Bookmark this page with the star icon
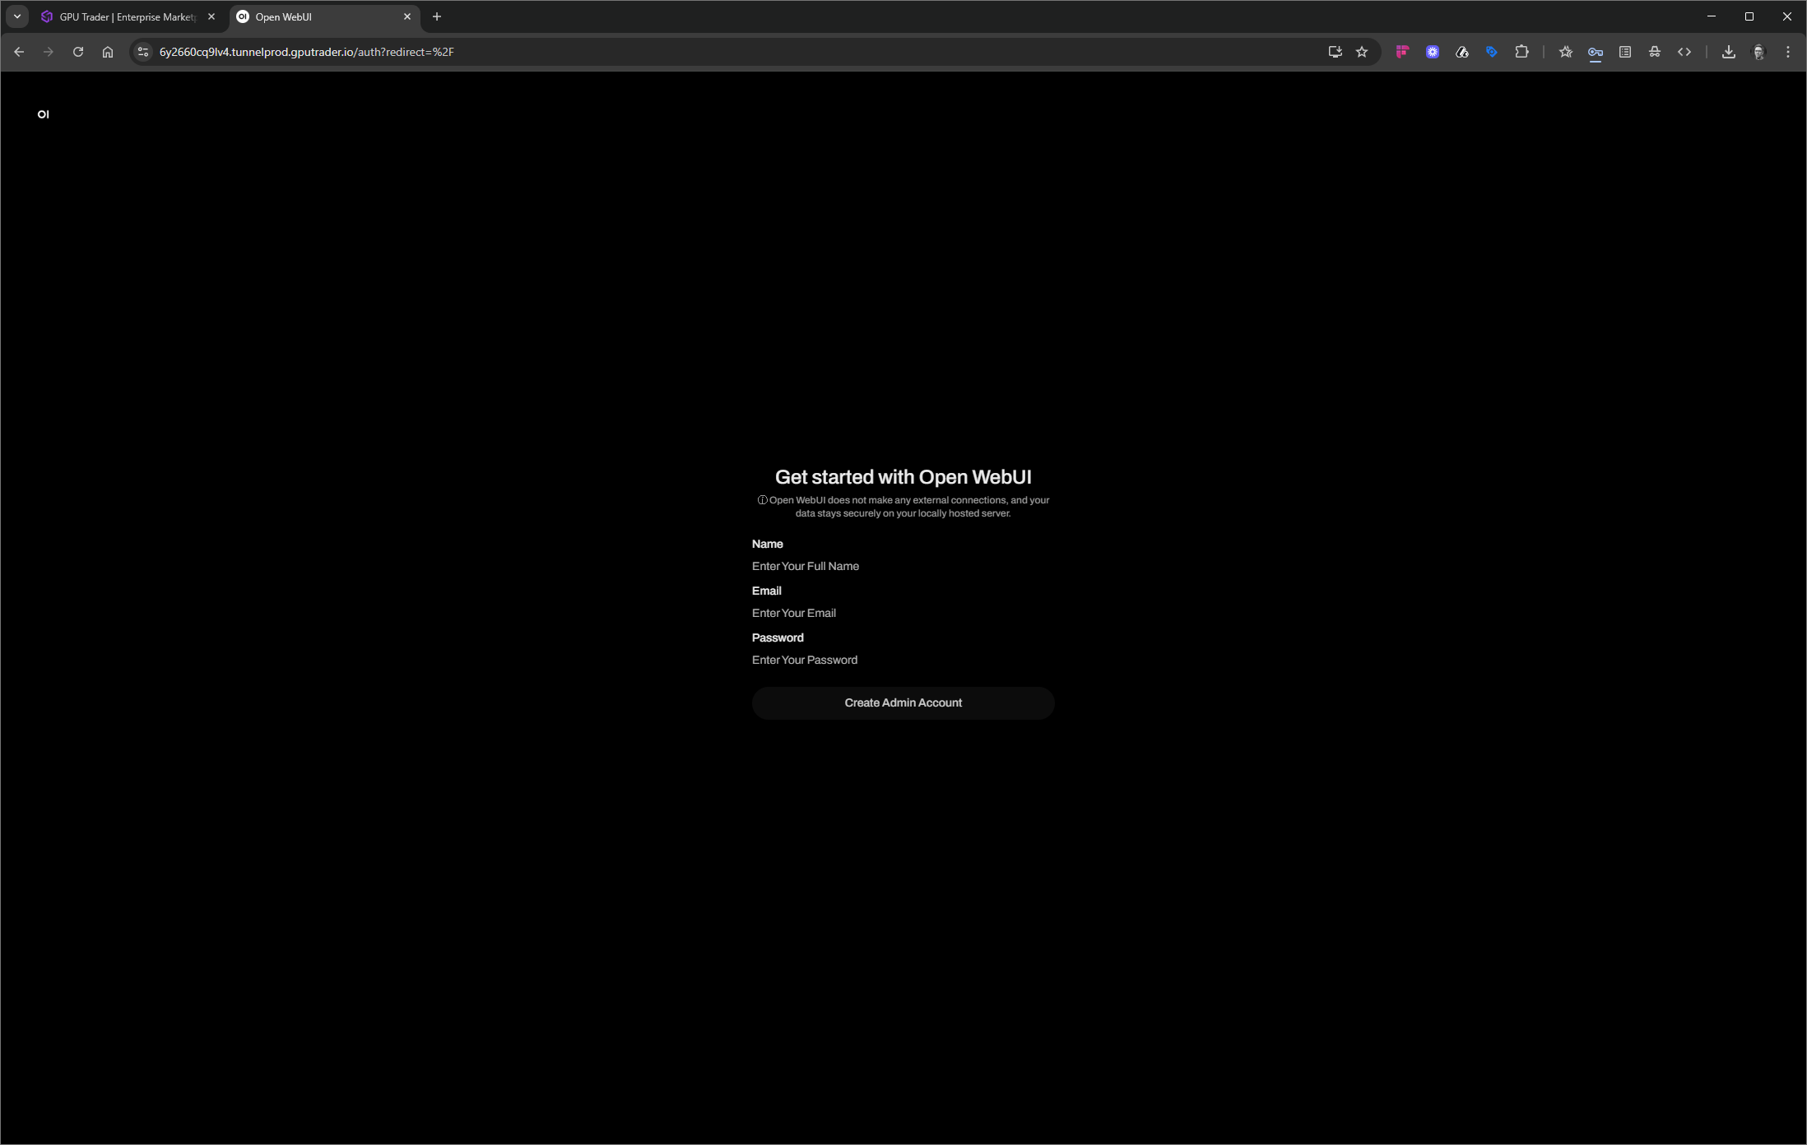 click(1362, 52)
